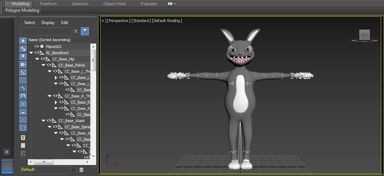
Task: Expand the Polygon Modeling panel
Action: [22, 10]
